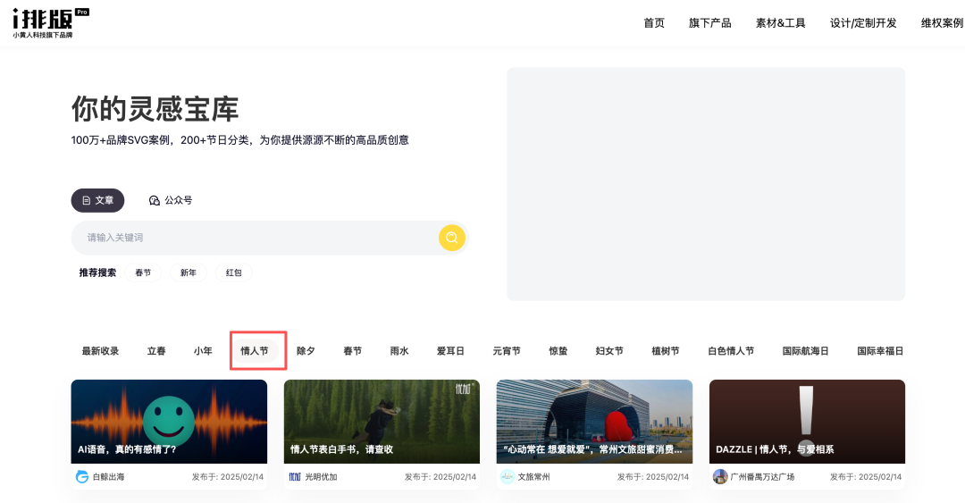The width and height of the screenshot is (965, 503).
Task: Open the 维权案例 nav item
Action: (942, 23)
